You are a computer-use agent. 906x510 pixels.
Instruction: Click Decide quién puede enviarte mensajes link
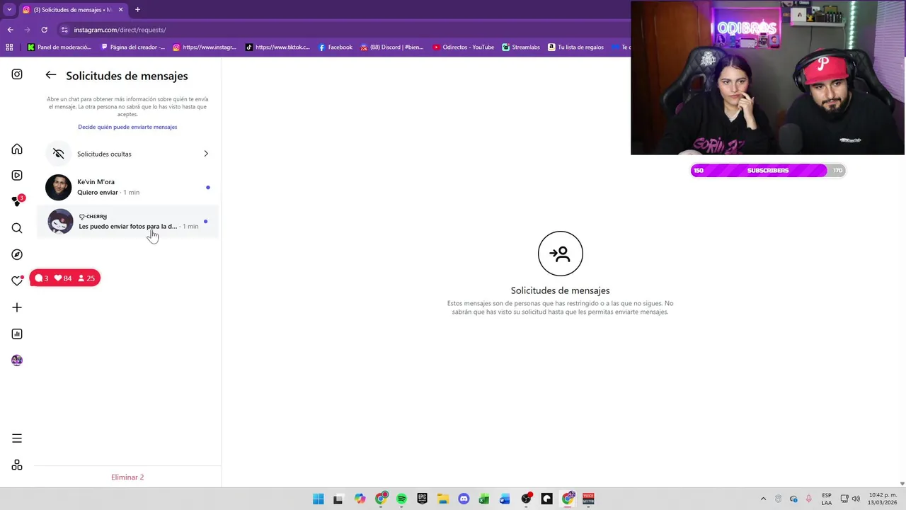[127, 127]
